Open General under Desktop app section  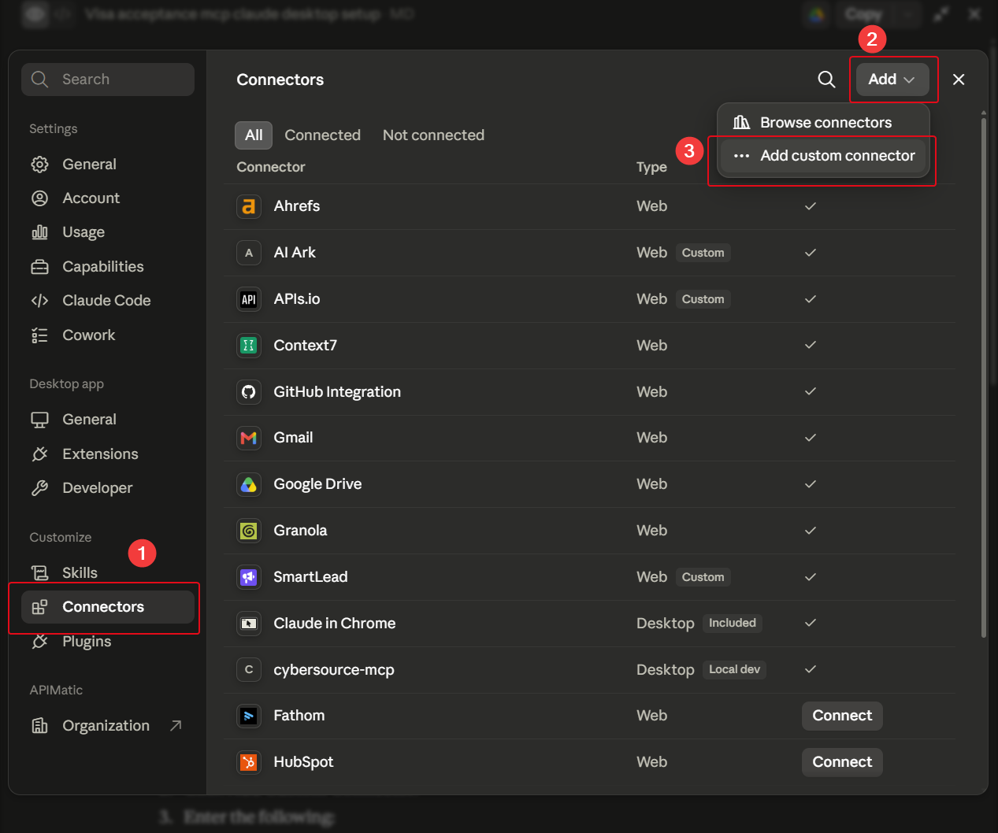pyautogui.click(x=108, y=420)
